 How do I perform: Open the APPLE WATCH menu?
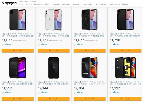(x=102, y=4)
